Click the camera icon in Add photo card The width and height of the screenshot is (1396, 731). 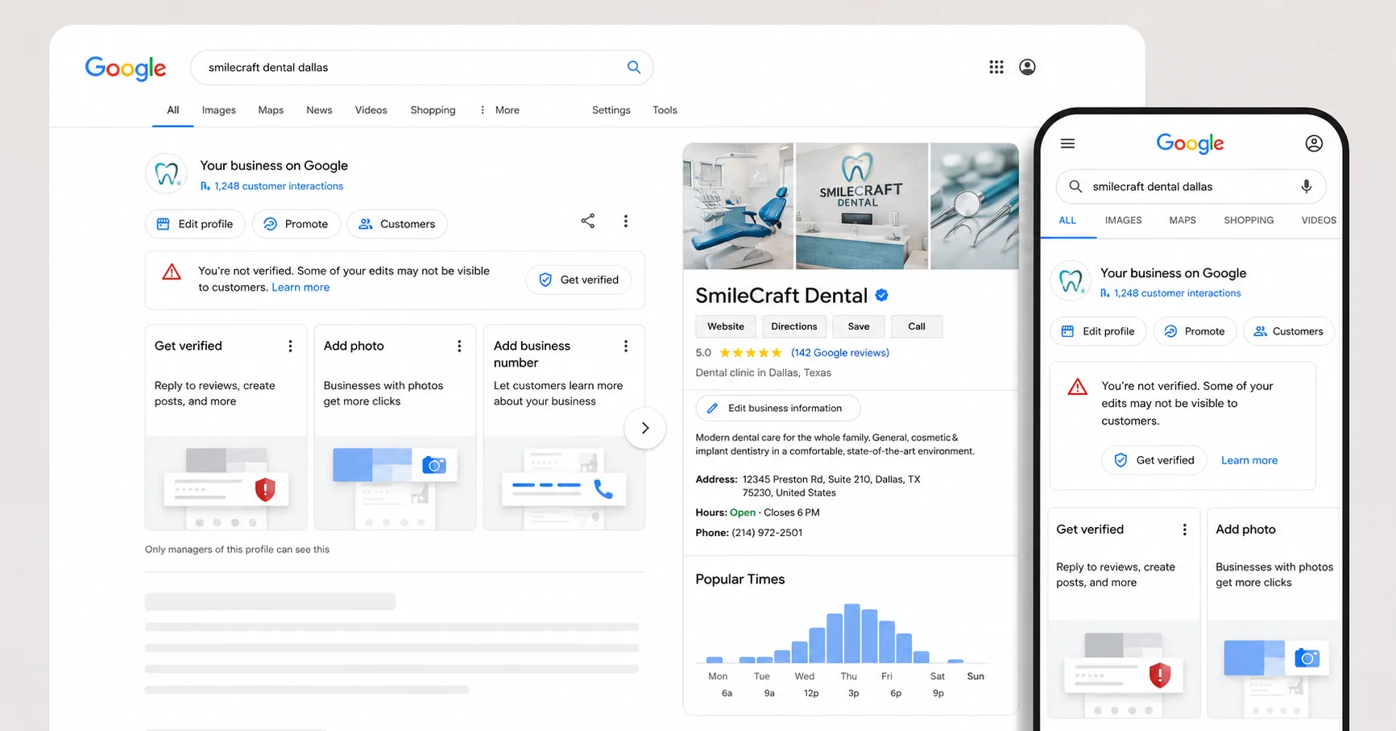434,465
